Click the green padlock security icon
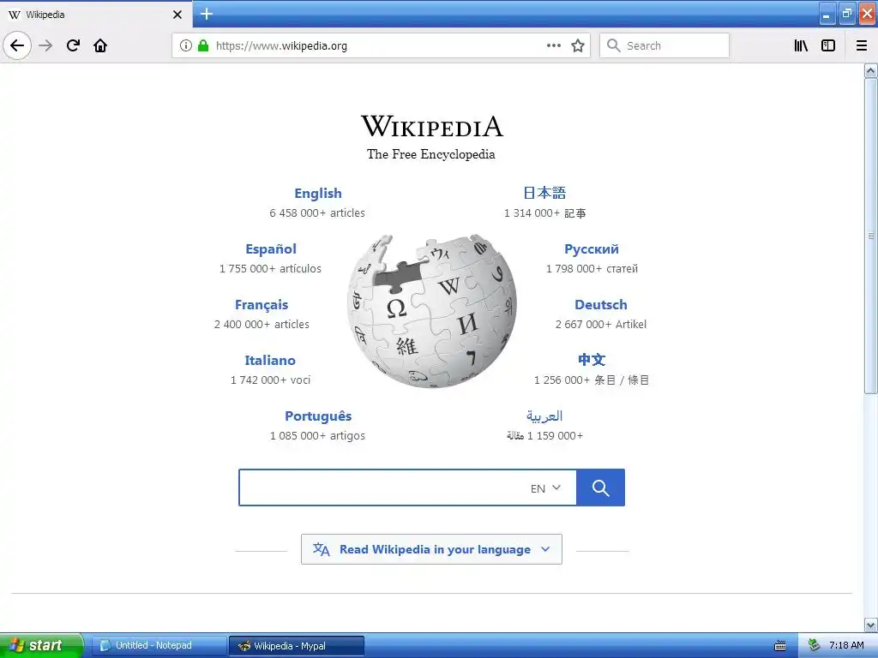 [203, 45]
